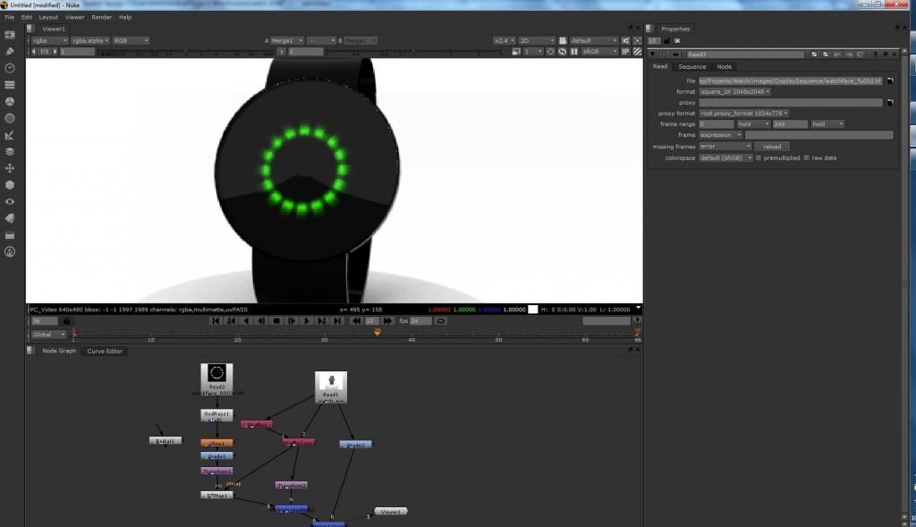Open the Channel nodes toolbar menu

point(10,85)
